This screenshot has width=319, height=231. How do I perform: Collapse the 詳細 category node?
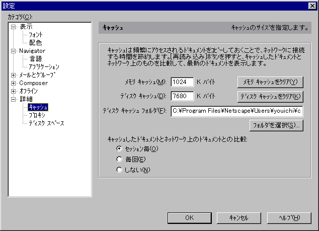click(13, 99)
